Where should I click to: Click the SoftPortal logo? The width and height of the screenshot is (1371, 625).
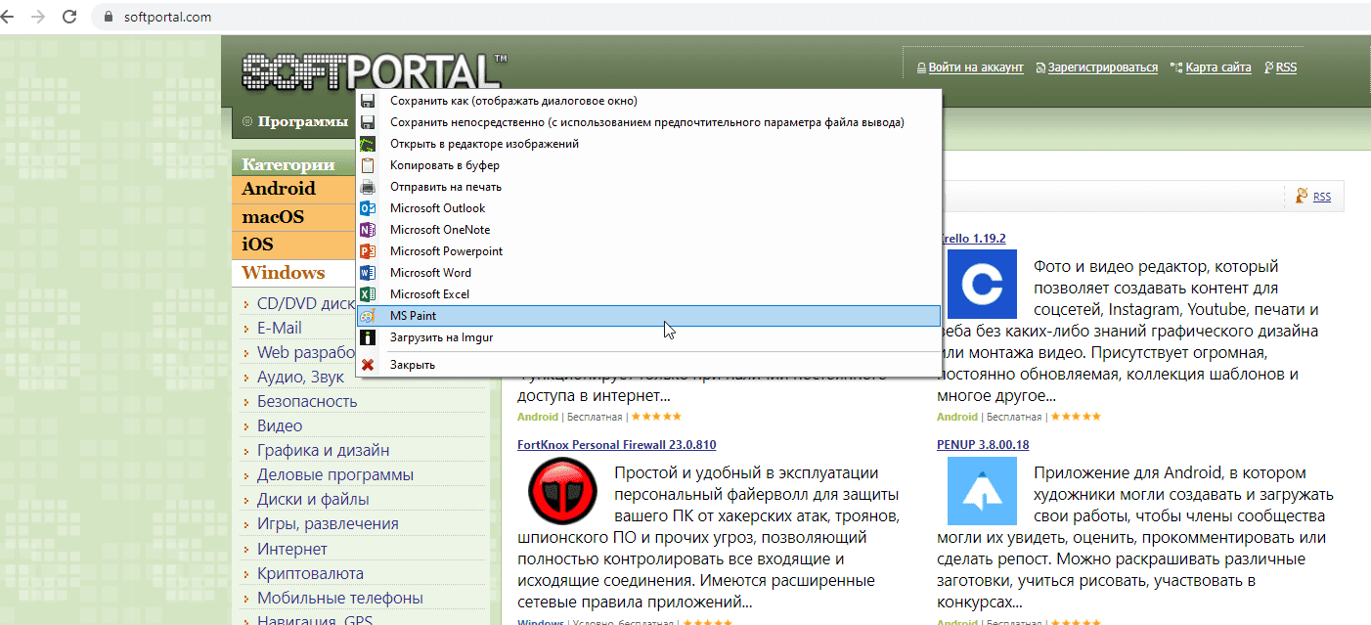373,72
